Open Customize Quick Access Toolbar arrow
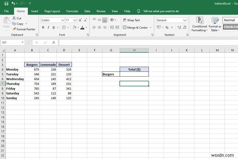 (x=30, y=3)
